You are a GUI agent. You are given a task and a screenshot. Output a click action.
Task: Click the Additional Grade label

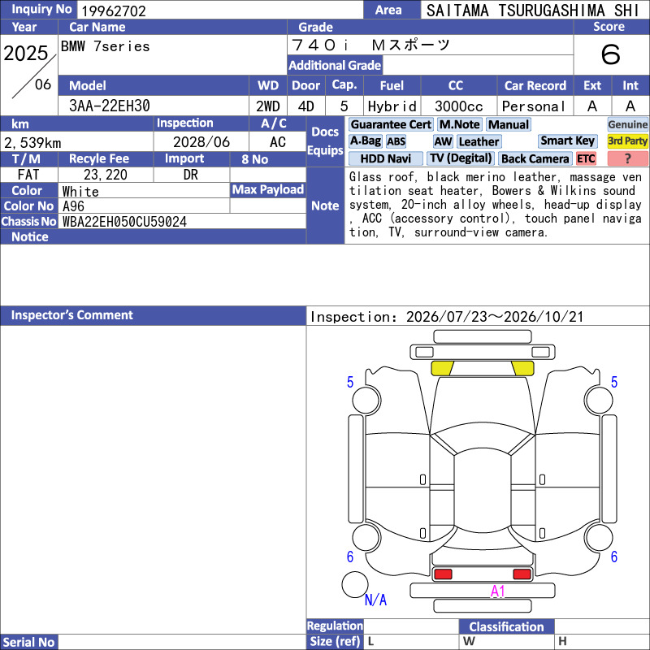(335, 65)
